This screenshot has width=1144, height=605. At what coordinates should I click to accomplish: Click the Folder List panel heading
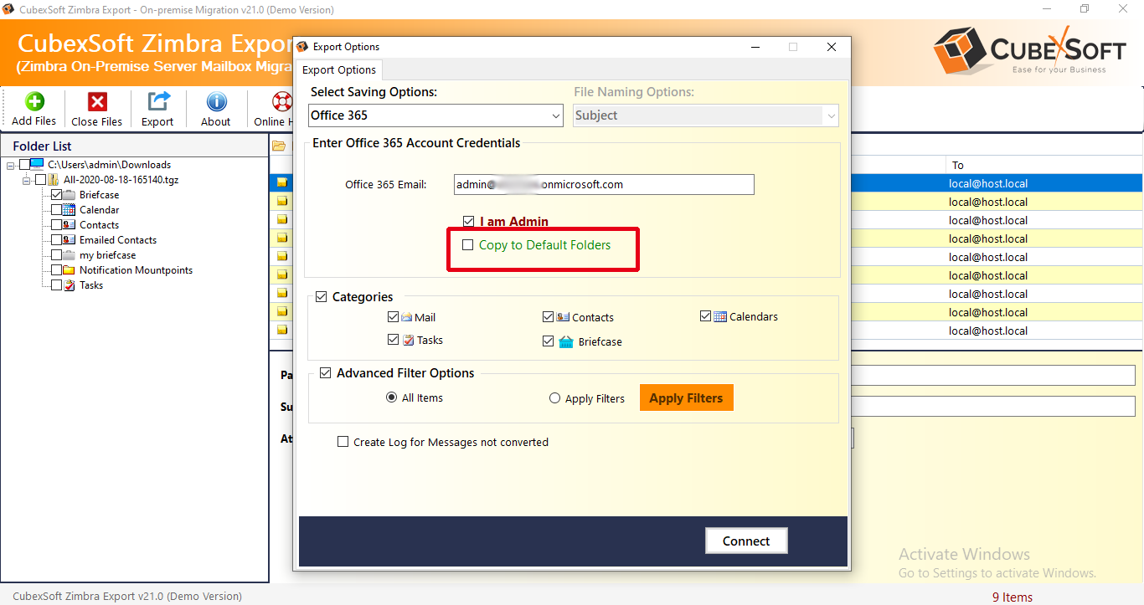42,146
